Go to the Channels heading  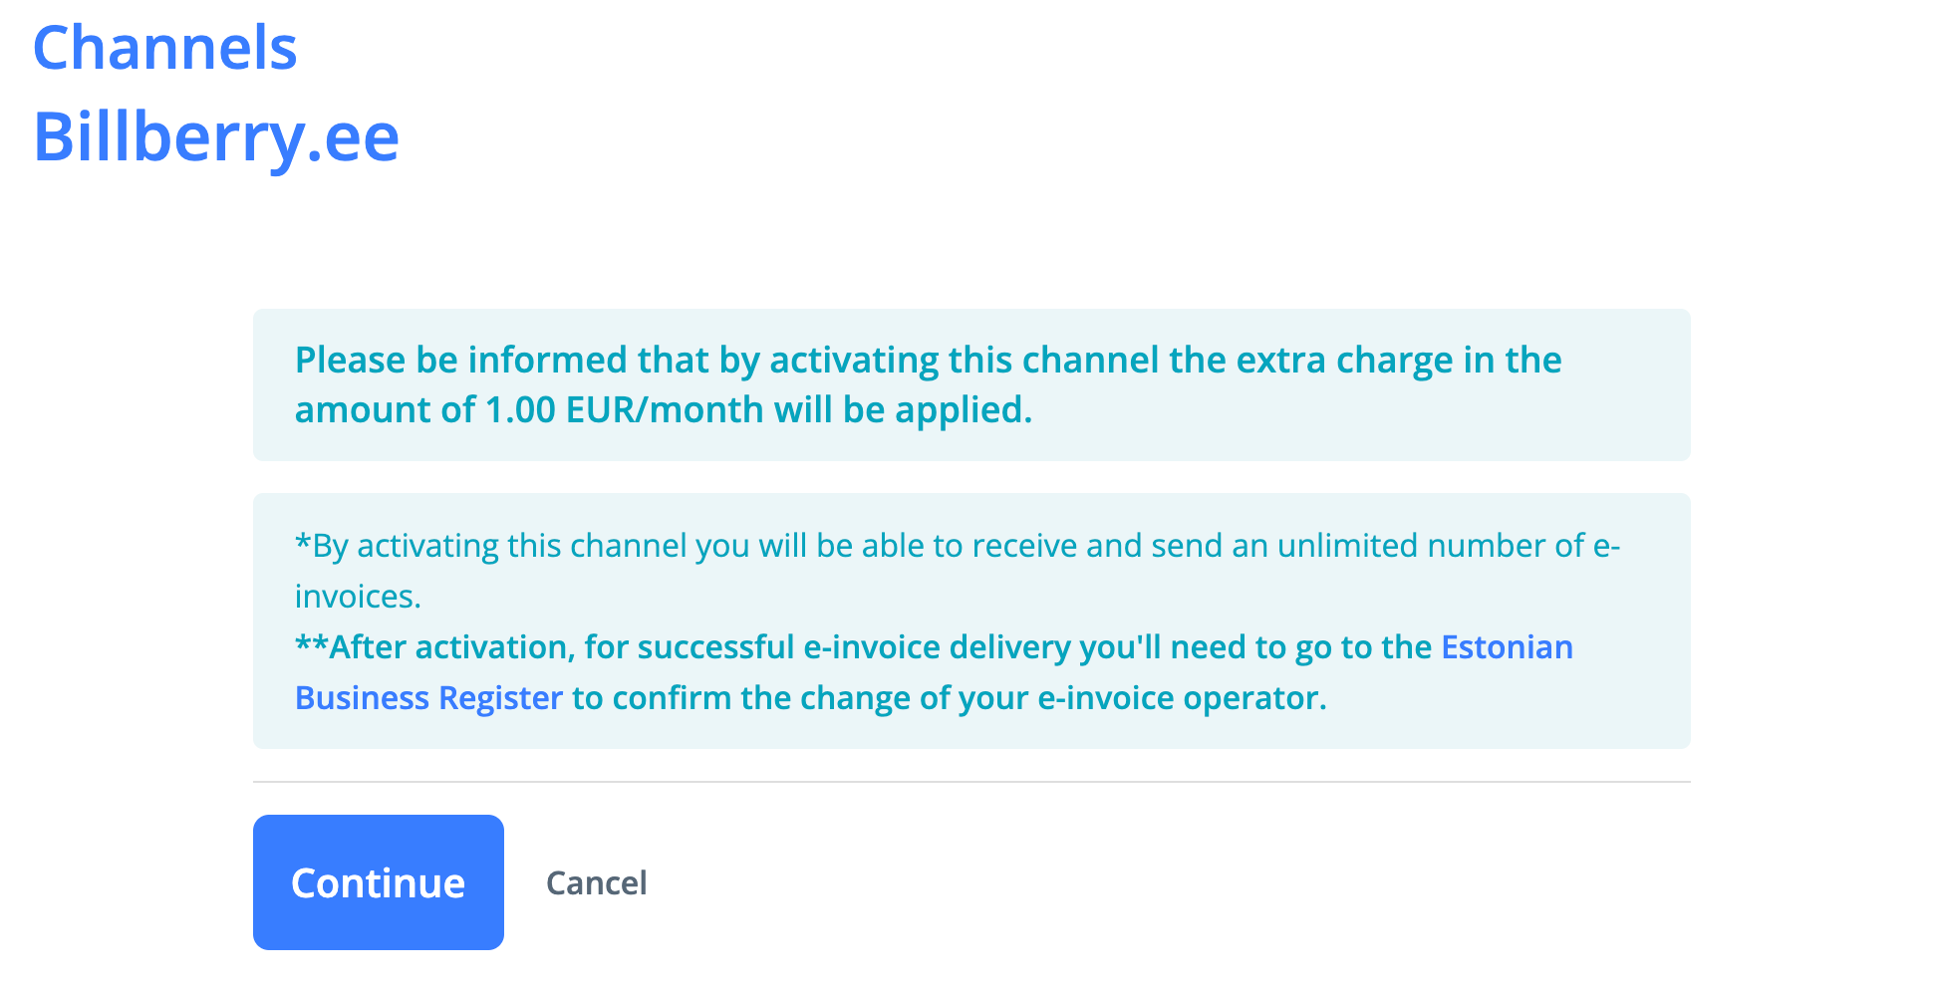(x=165, y=48)
